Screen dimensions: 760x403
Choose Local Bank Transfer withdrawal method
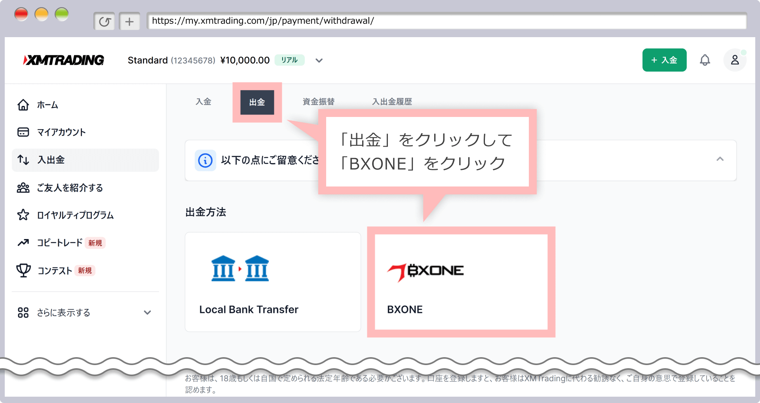pos(272,282)
